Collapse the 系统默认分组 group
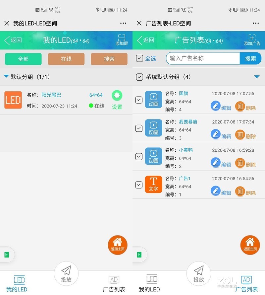265x295 pixels. click(x=257, y=77)
